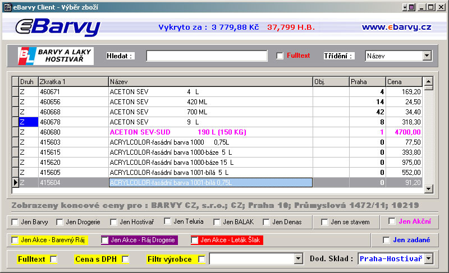449x273 pixels.
Task: Toggle the Jen Akční checkbox
Action: [x=392, y=221]
